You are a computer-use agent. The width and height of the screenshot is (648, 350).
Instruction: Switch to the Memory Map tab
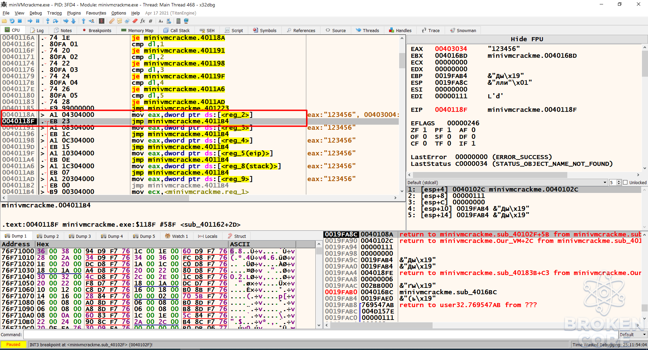[x=137, y=30]
